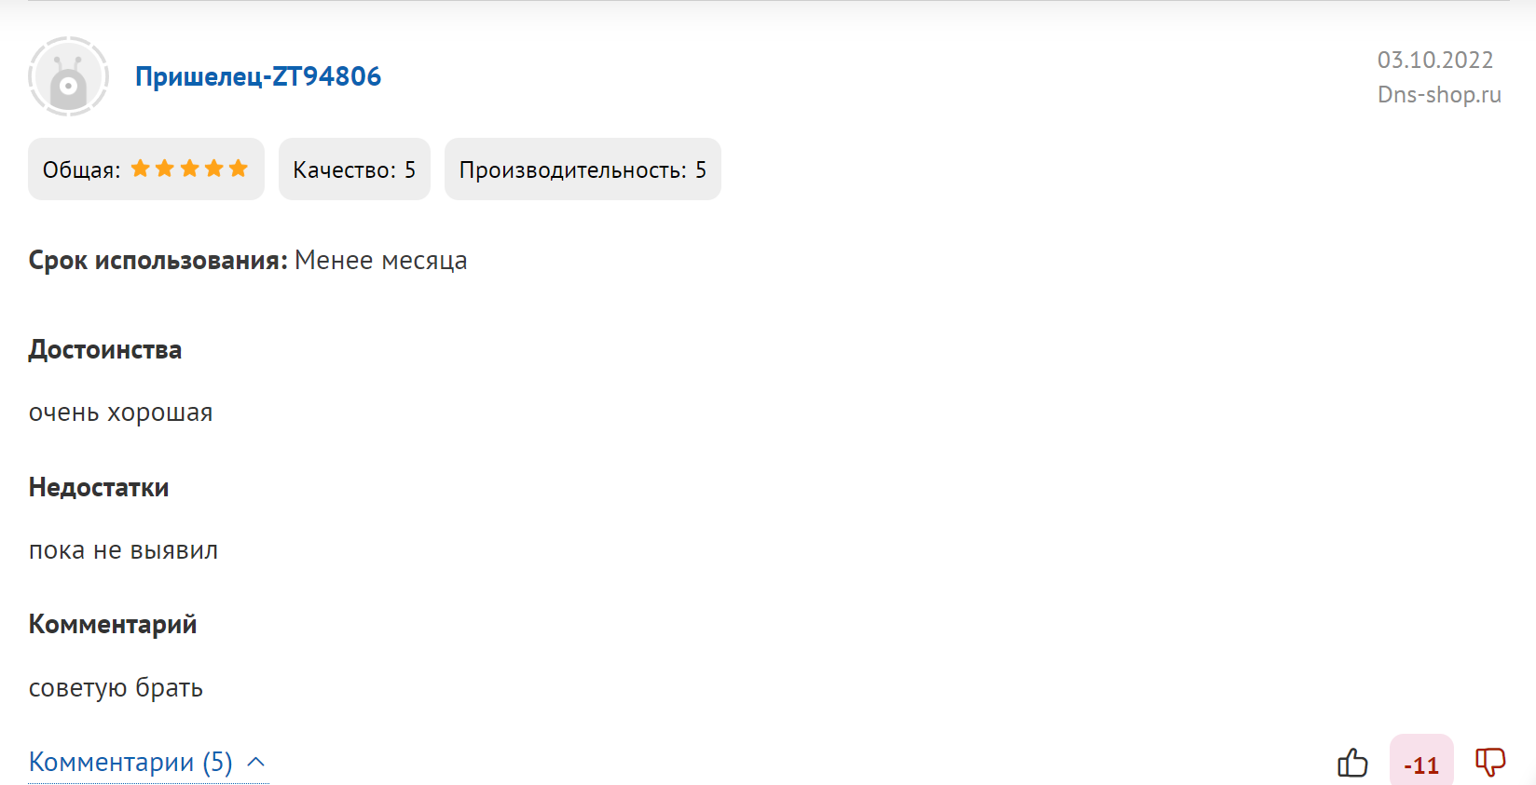Open the Комментарии (5) link
Screen dimensions: 1536x785
coord(130,763)
